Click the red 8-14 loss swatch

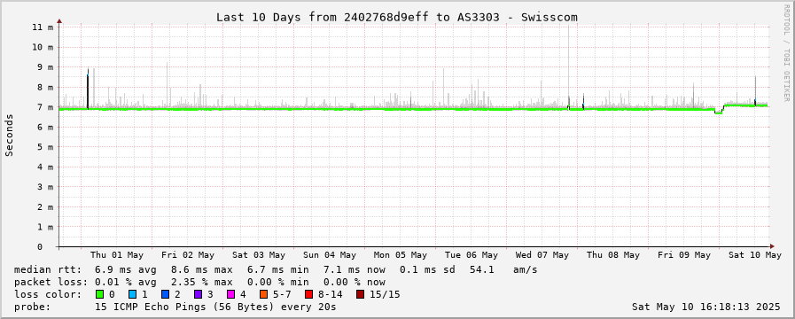coord(309,295)
